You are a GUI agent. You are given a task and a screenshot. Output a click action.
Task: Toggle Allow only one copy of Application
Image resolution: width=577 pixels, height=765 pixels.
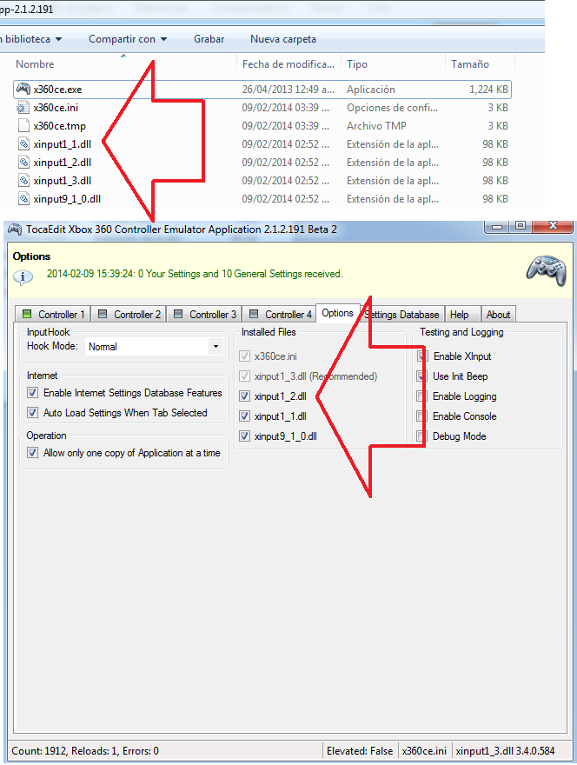(33, 453)
